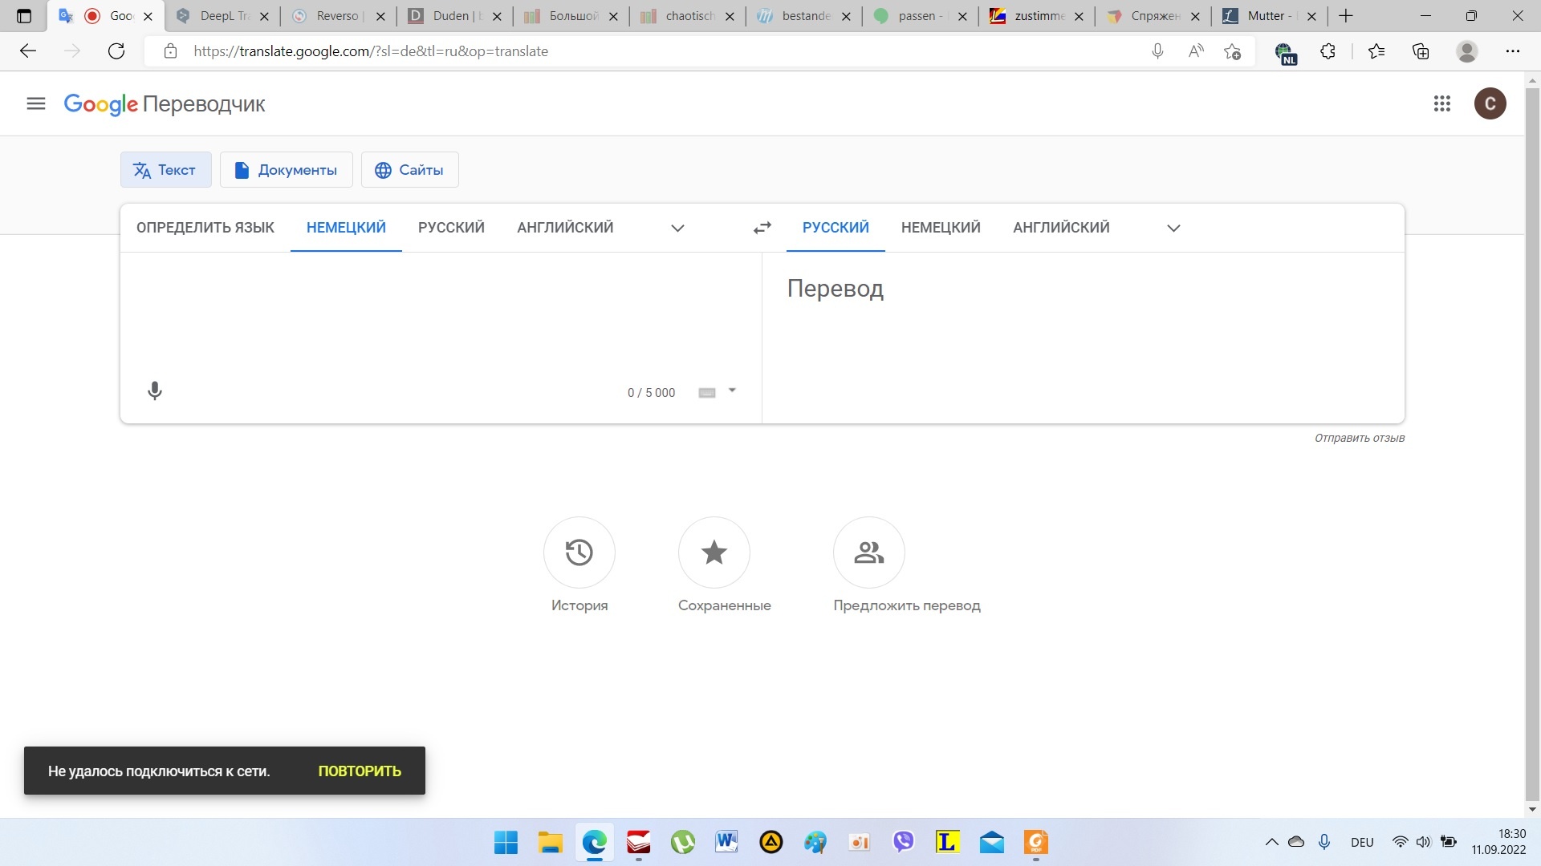Image resolution: width=1541 pixels, height=866 pixels.
Task: Show hidden system tray icons
Action: 1271,842
